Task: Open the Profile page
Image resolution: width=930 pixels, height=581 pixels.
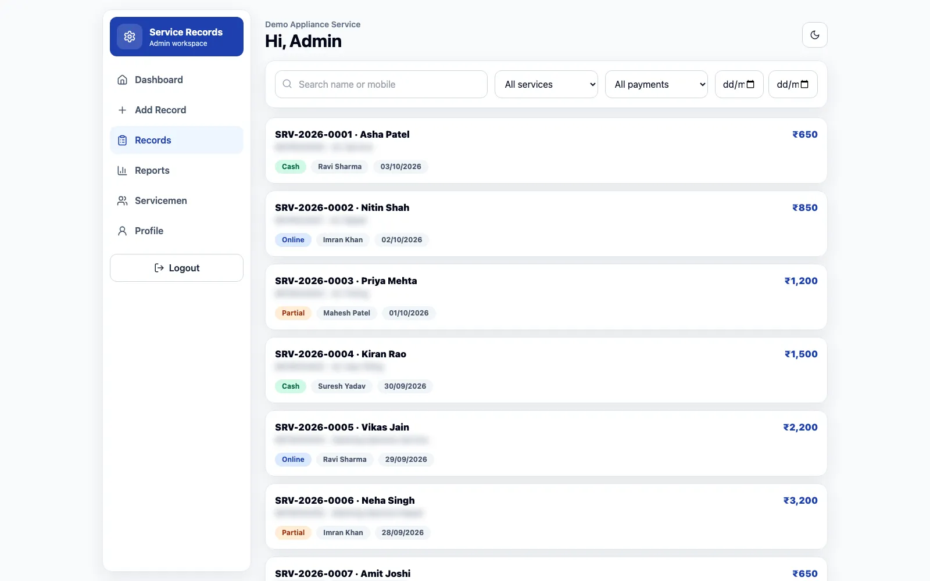Action: pos(177,231)
